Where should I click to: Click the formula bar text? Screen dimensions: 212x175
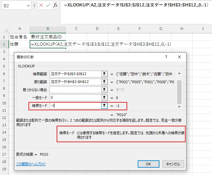[x=136, y=5]
